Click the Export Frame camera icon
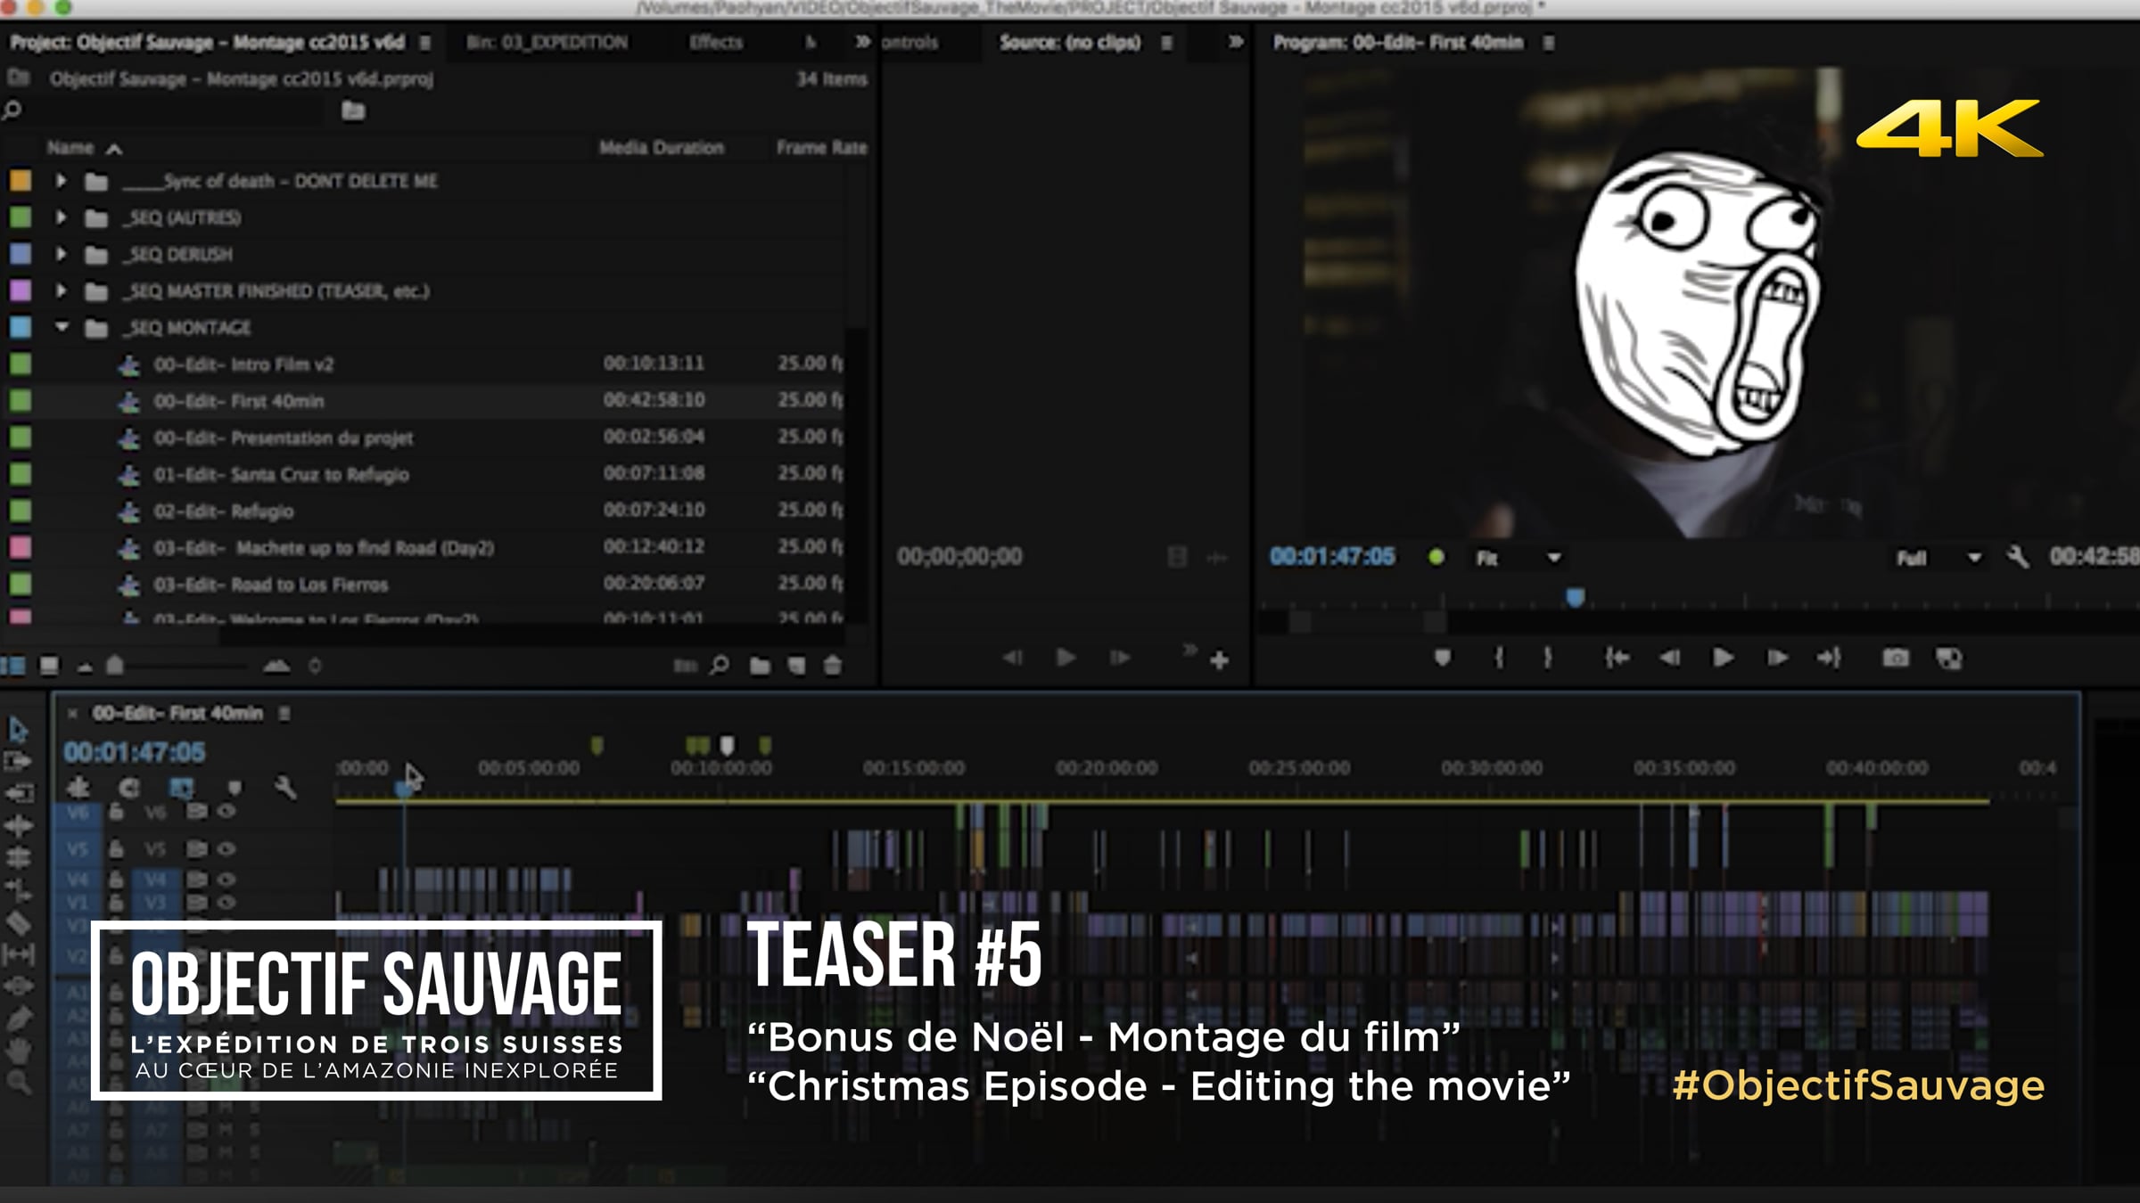The width and height of the screenshot is (2140, 1203). (x=1896, y=659)
